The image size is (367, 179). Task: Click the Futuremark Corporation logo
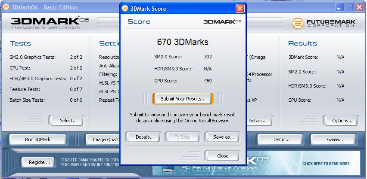[324, 23]
